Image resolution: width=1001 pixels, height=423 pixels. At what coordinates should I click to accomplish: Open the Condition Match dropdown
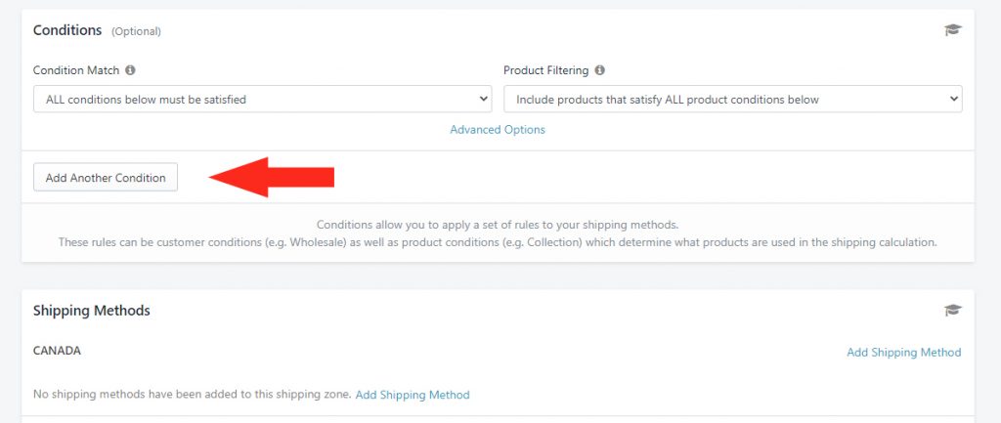pos(262,99)
